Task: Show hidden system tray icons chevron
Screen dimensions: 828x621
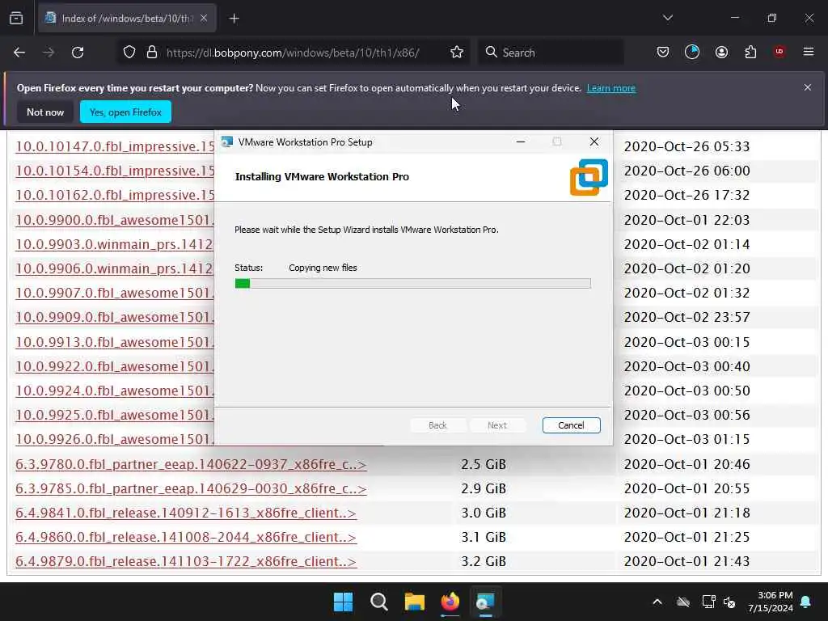Action: coord(657,602)
